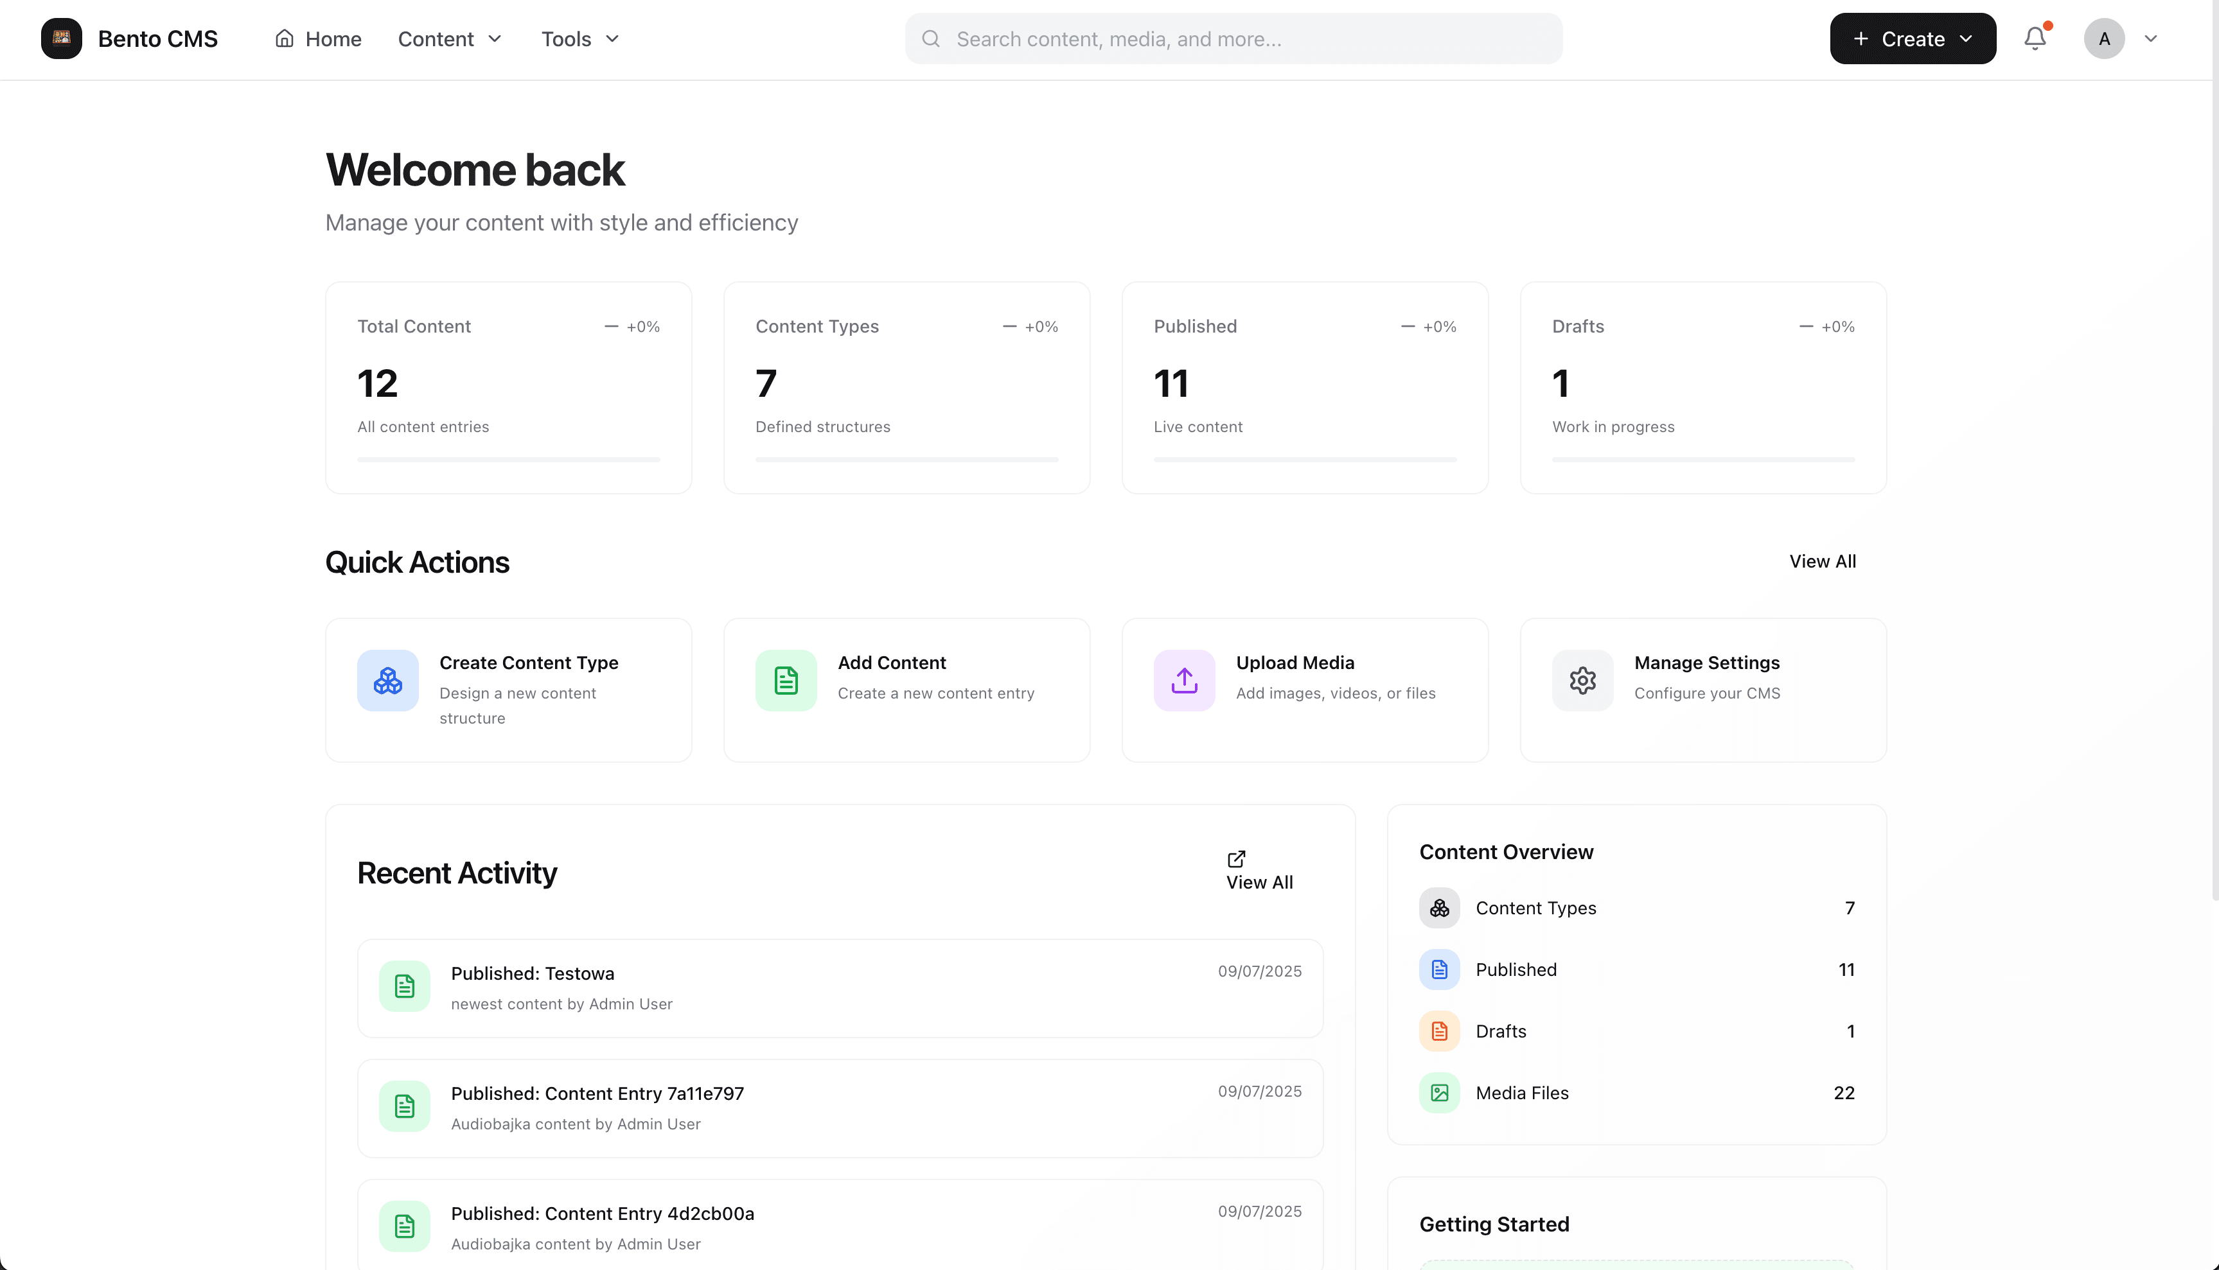The image size is (2219, 1270).
Task: Select the Media Files image icon
Action: pos(1439,1092)
